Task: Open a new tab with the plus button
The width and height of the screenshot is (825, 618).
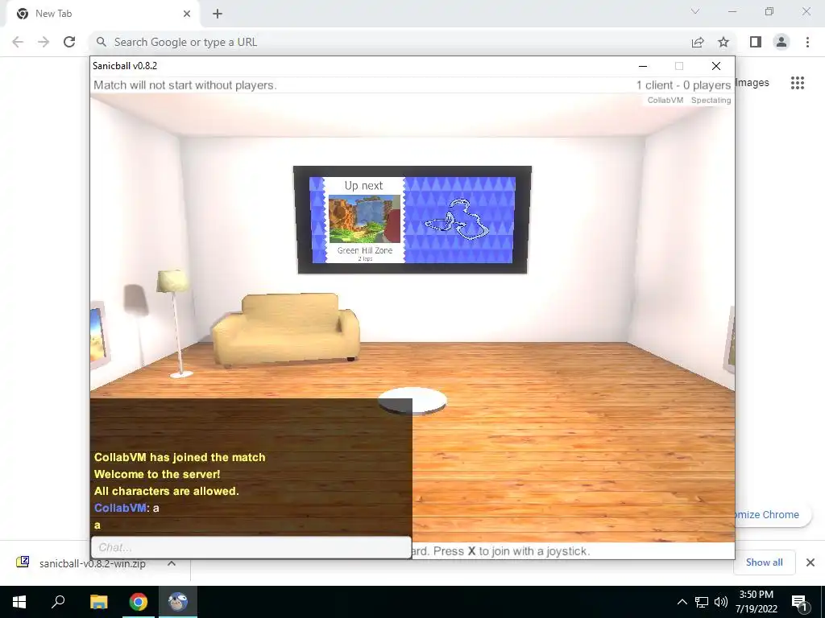Action: coord(218,14)
